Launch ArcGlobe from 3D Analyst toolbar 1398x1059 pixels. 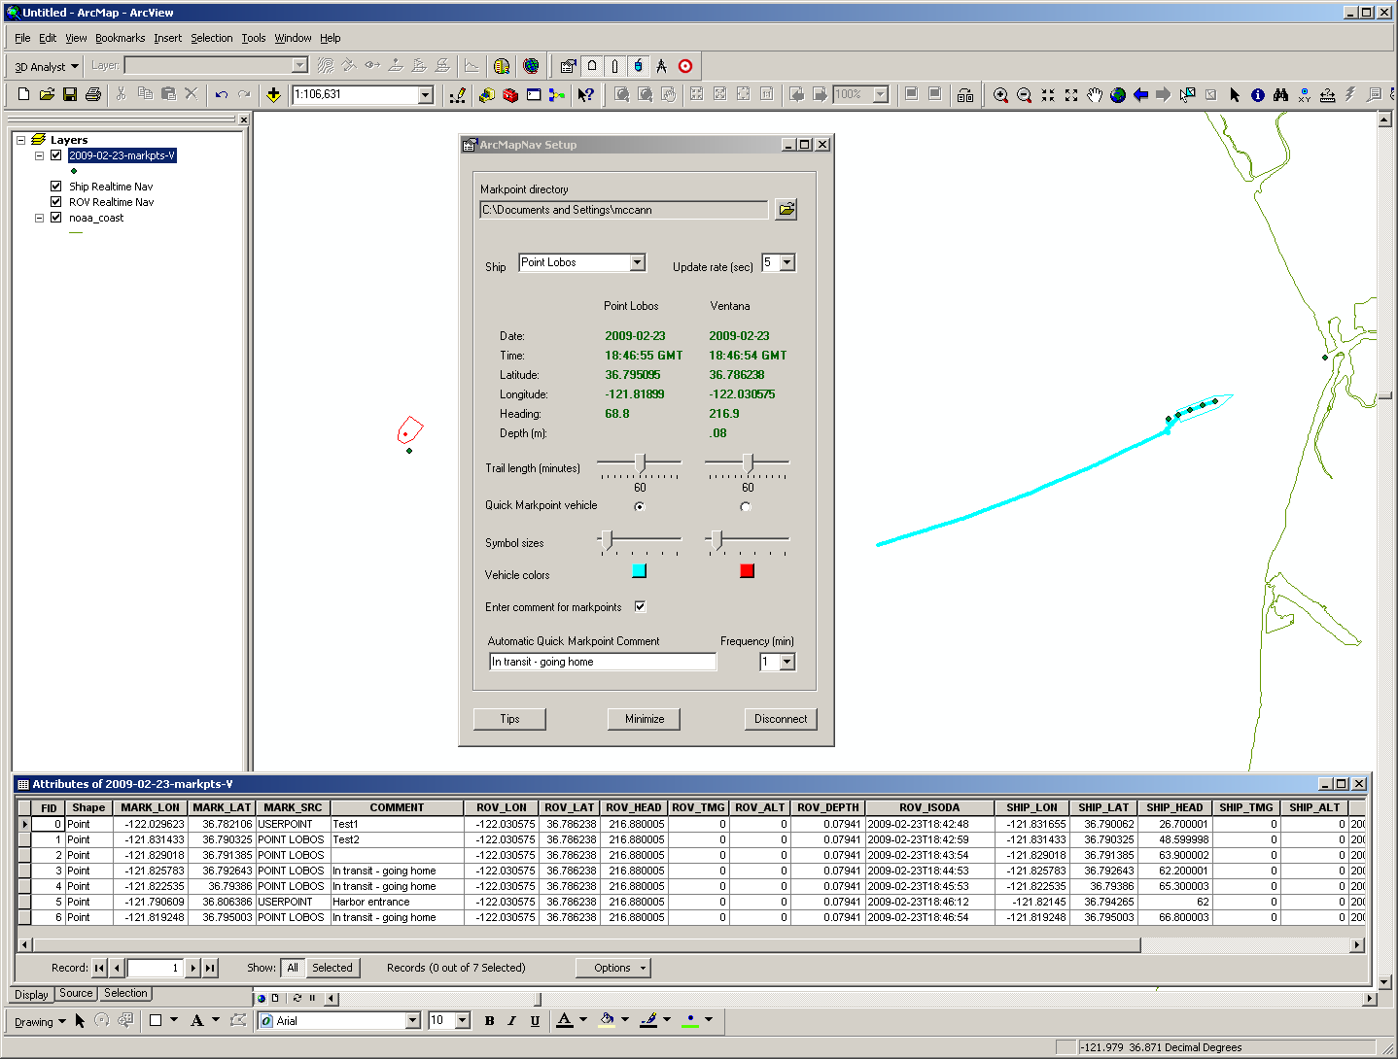tap(531, 66)
